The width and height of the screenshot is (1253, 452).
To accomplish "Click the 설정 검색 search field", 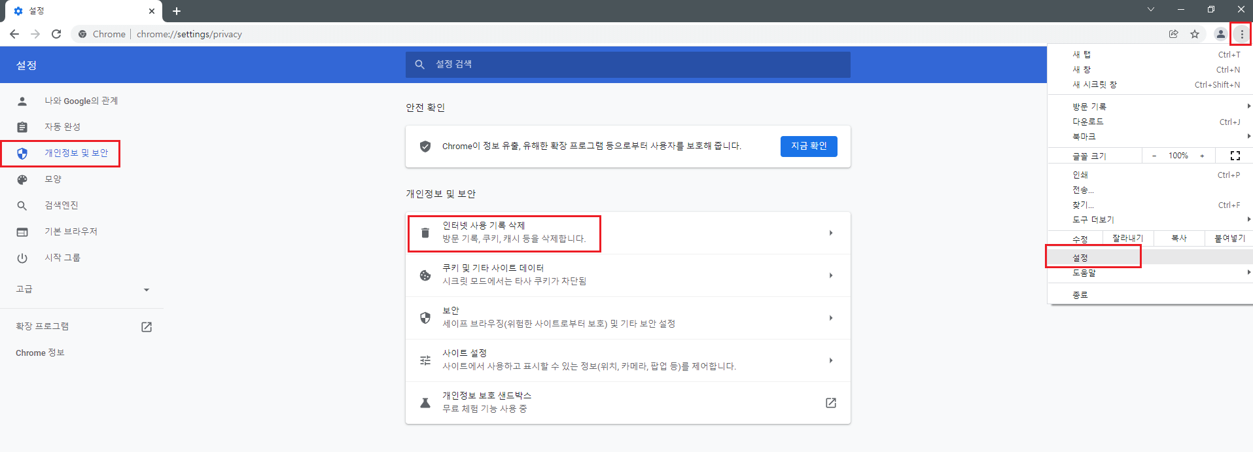I will coord(628,64).
